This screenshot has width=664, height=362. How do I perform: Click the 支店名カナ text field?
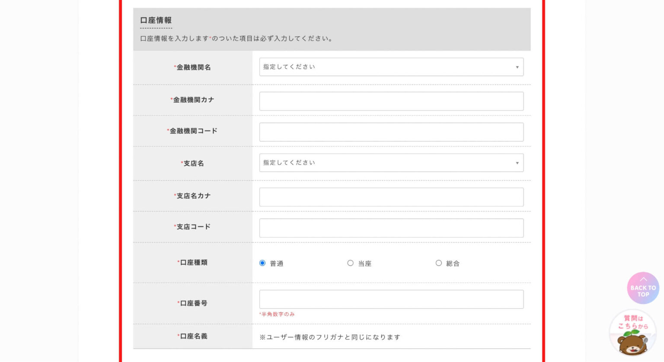[391, 197]
